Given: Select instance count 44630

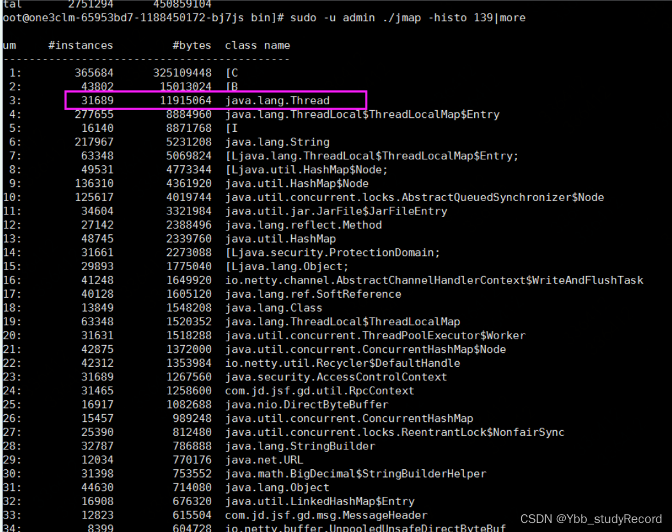Looking at the screenshot, I should 97,487.
